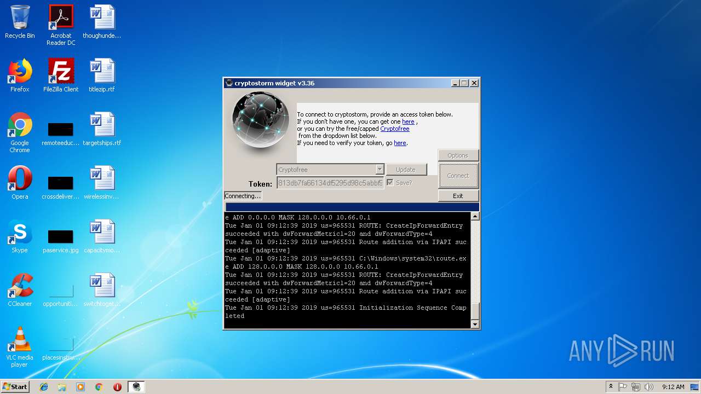Viewport: 701px width, 394px height.
Task: Click the connection progress bar
Action: coord(352,207)
